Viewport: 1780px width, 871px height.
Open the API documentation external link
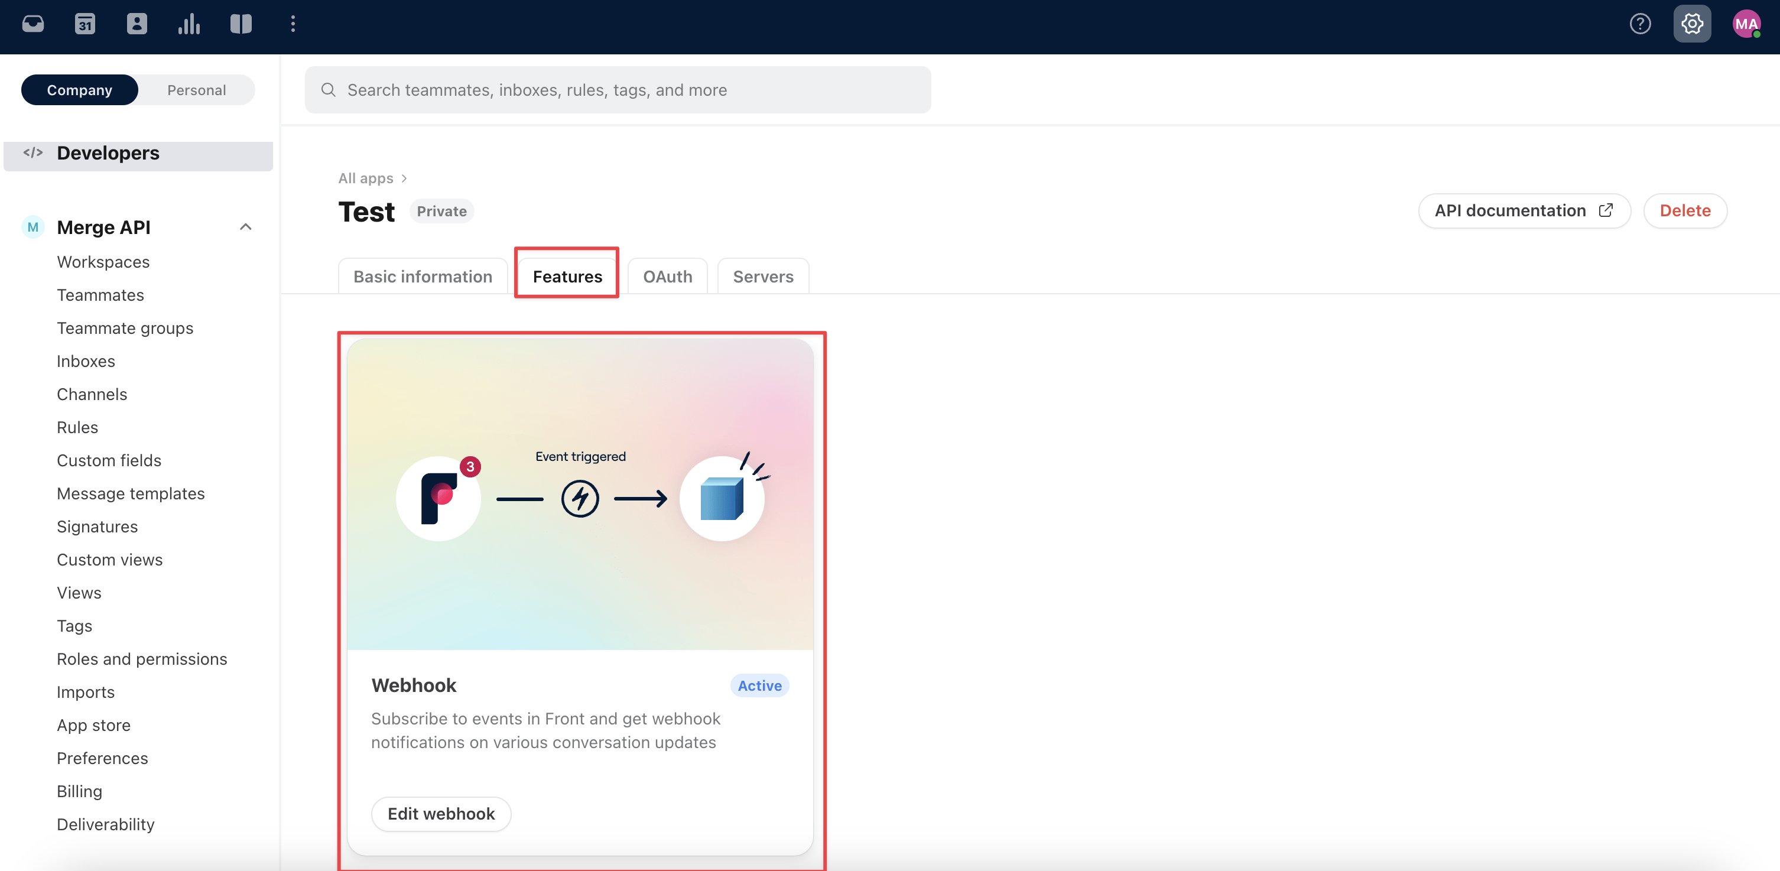pyautogui.click(x=1524, y=211)
